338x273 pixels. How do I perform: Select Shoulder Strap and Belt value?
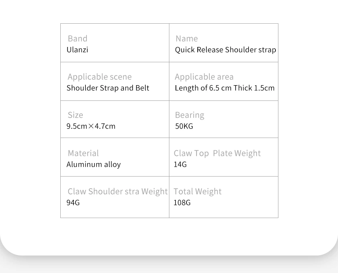tap(108, 88)
